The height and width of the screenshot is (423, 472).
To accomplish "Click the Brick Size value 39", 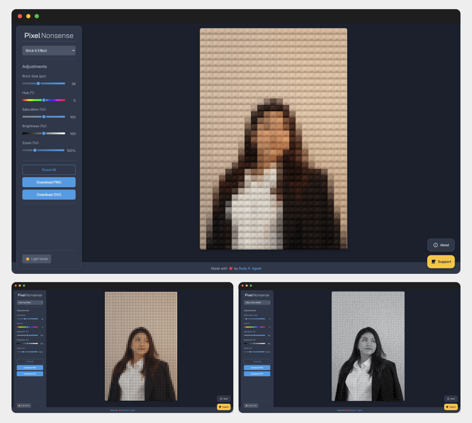I will coord(73,84).
